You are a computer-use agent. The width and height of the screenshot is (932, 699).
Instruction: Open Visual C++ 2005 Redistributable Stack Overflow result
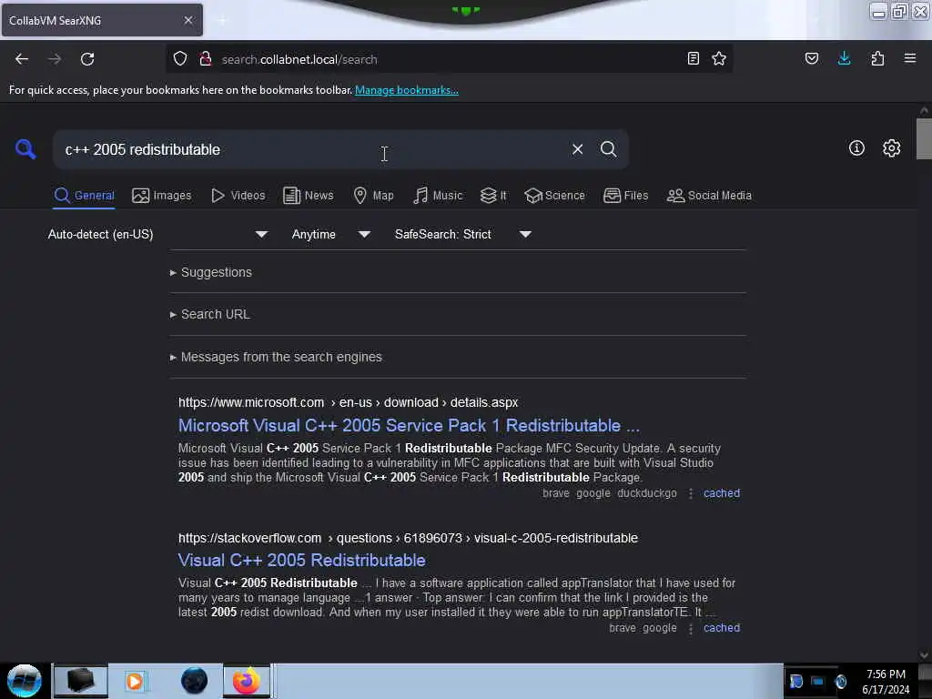pyautogui.click(x=302, y=560)
